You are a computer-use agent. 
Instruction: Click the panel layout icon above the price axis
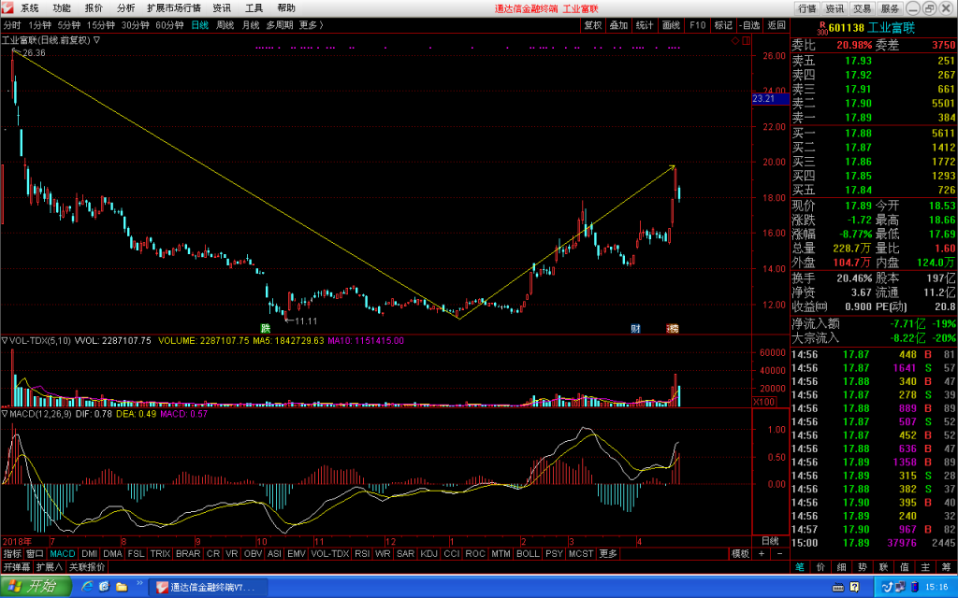[745, 41]
